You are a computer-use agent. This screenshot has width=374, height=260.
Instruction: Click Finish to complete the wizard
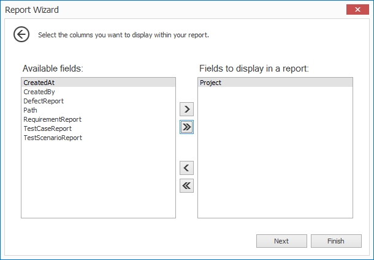pos(335,241)
